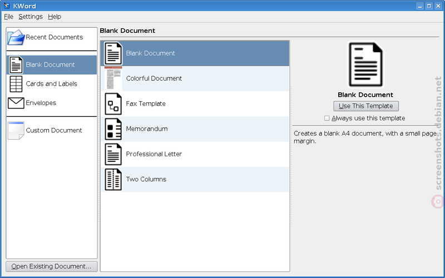The height and width of the screenshot is (278, 445).
Task: Choose Professional Letter template label
Action: [x=154, y=154]
